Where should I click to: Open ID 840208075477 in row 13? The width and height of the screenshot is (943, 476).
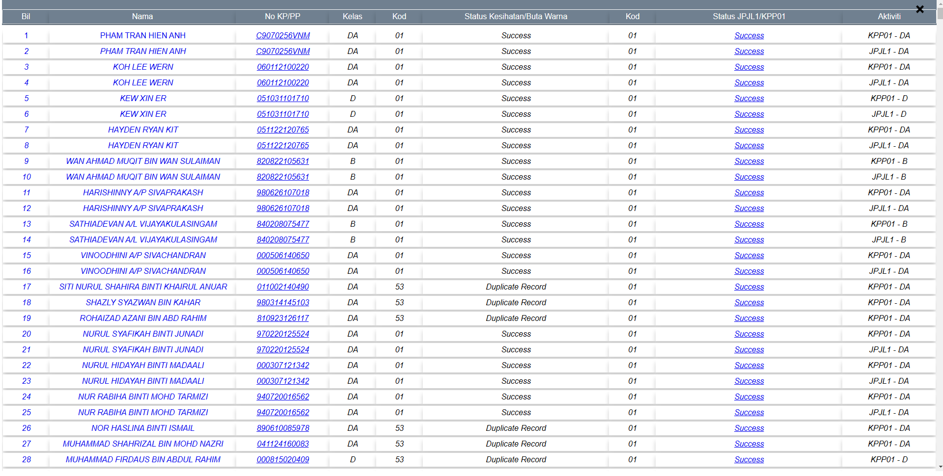click(x=283, y=224)
